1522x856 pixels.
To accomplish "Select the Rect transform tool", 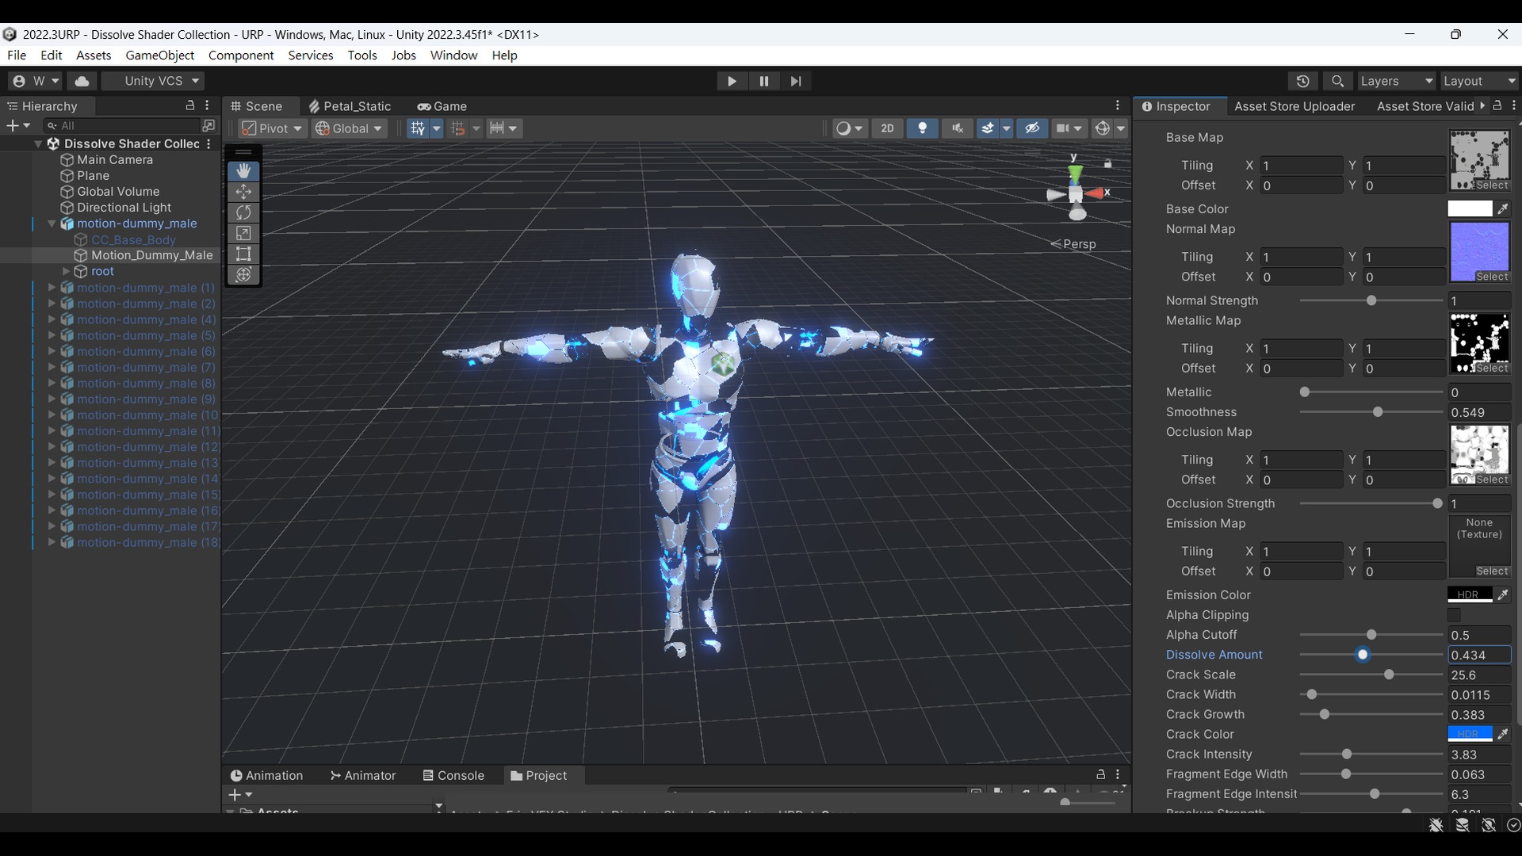I will coord(243,254).
